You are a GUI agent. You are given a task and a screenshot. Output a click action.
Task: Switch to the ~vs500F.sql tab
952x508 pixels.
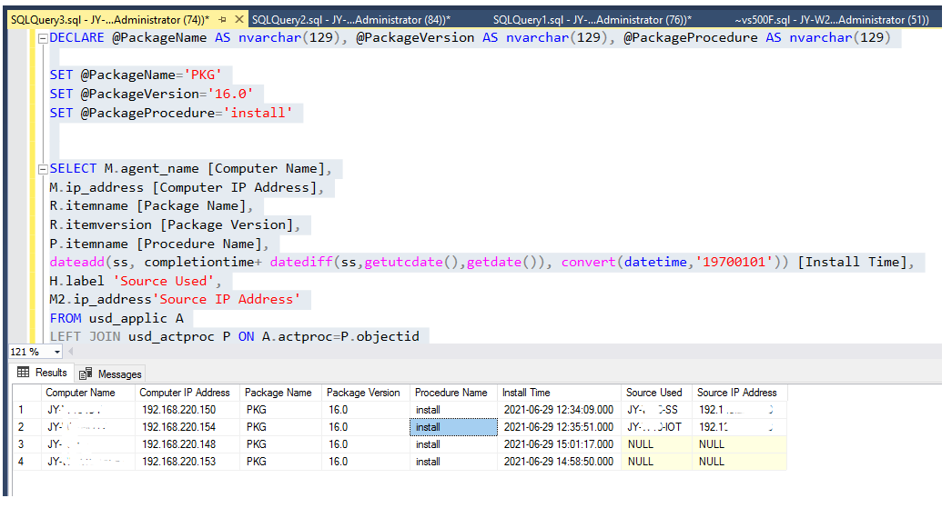pos(831,19)
